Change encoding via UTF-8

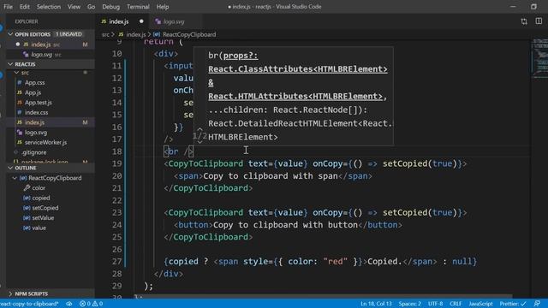coord(436,304)
